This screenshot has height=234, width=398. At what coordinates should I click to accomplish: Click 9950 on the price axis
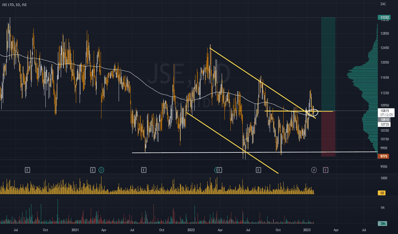click(x=384, y=148)
